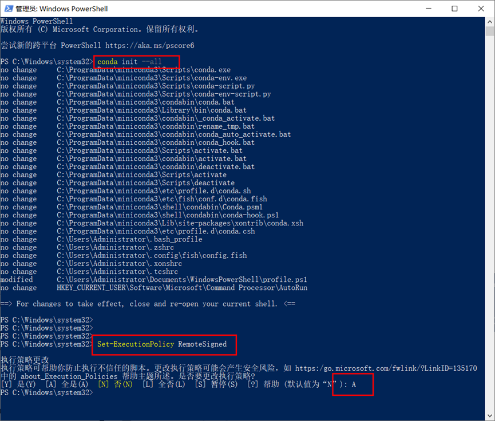Click the PowerShell icon in the title bar
The width and height of the screenshot is (495, 421).
(8, 9)
